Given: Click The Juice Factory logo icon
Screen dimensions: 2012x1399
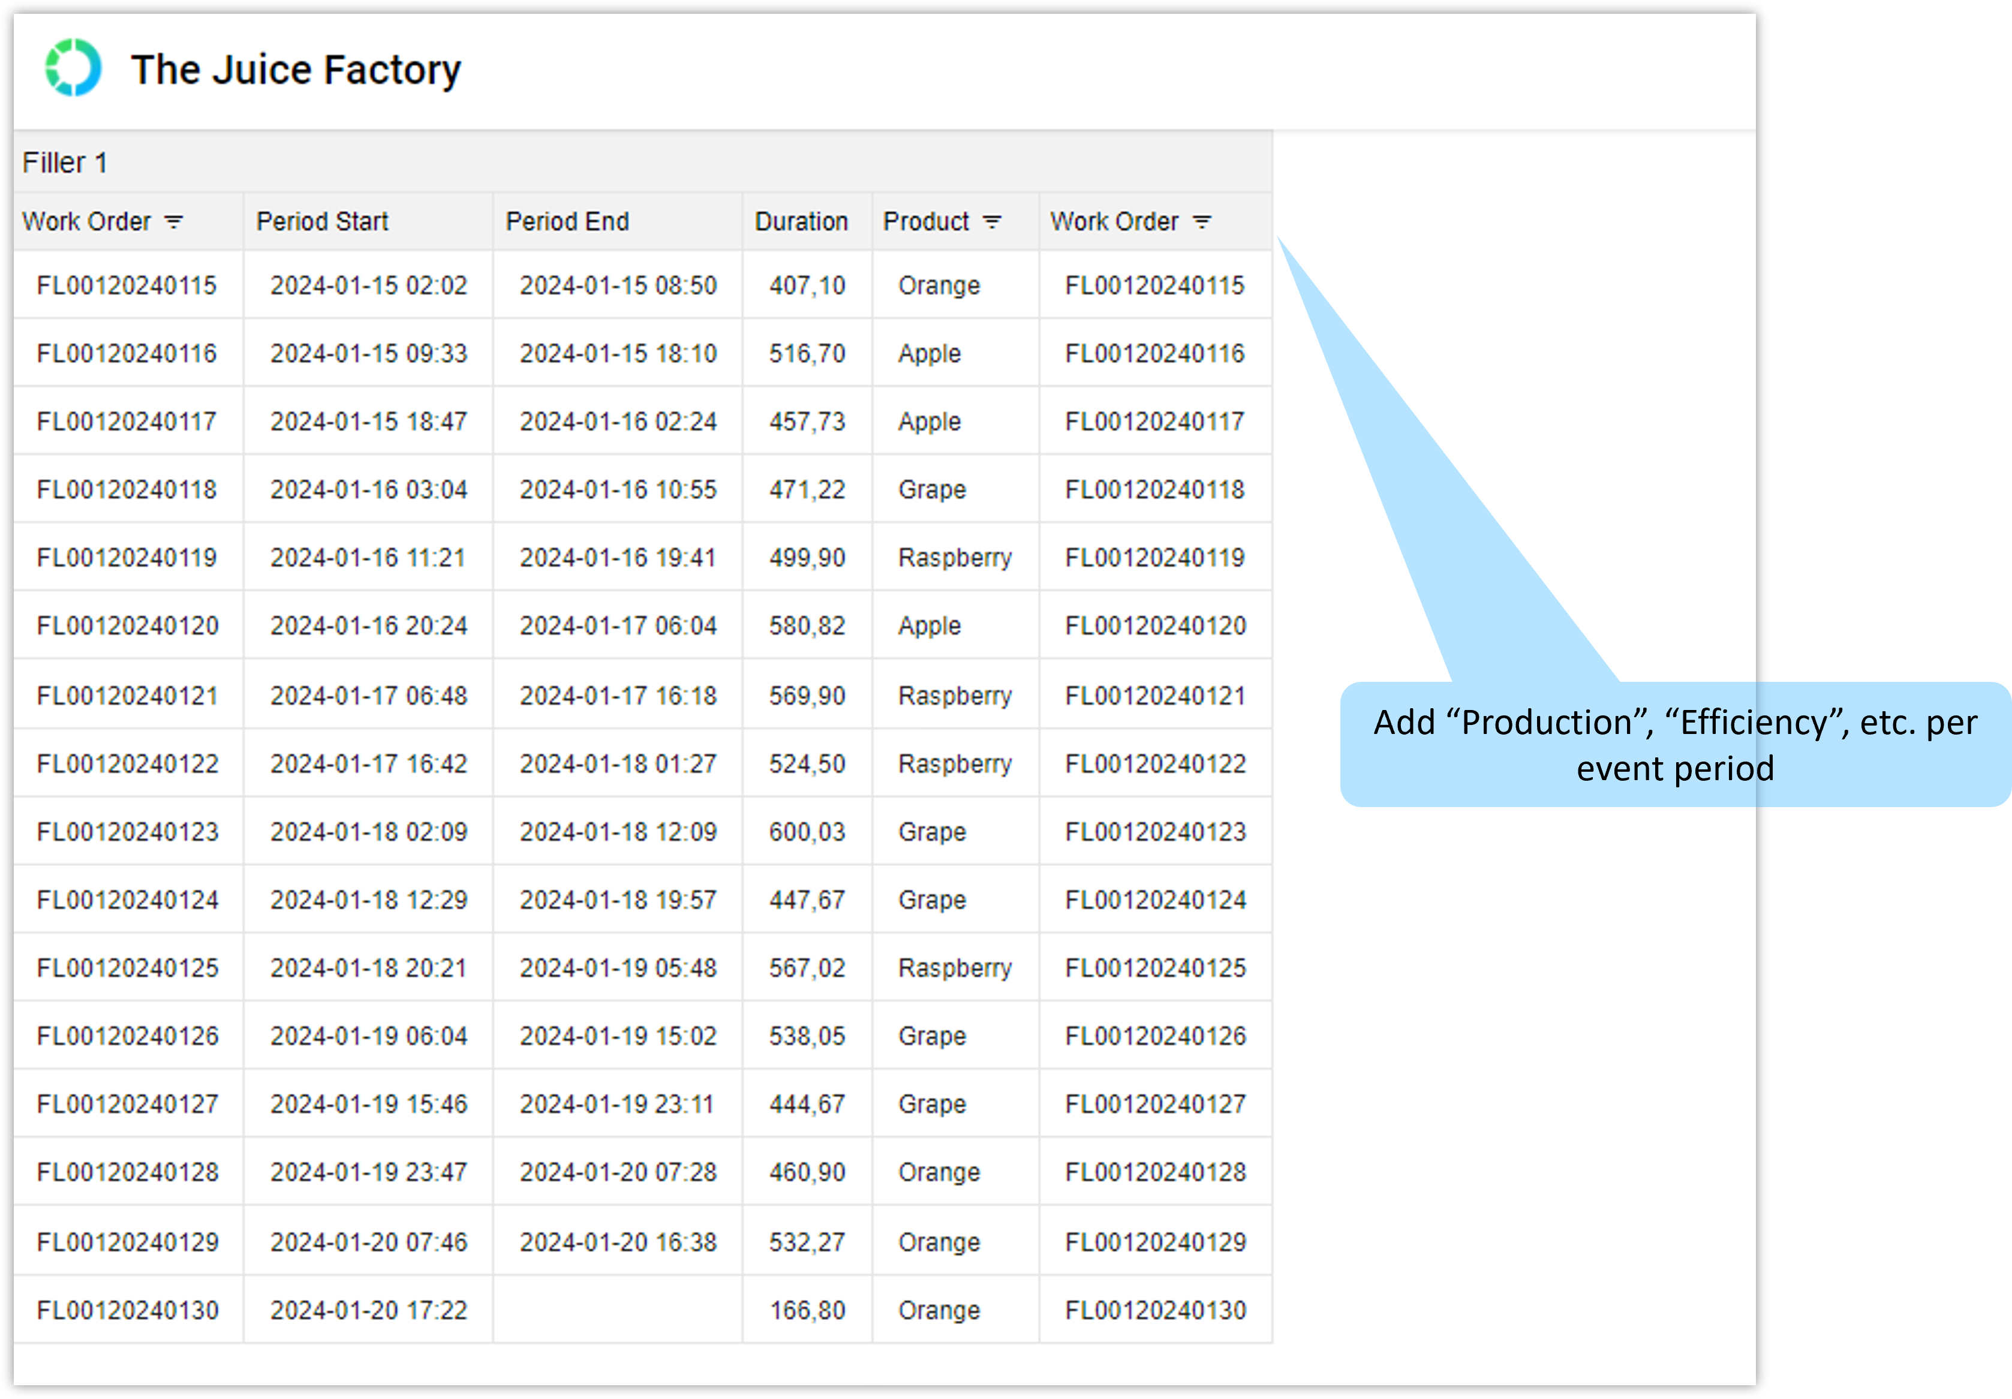Looking at the screenshot, I should (74, 67).
